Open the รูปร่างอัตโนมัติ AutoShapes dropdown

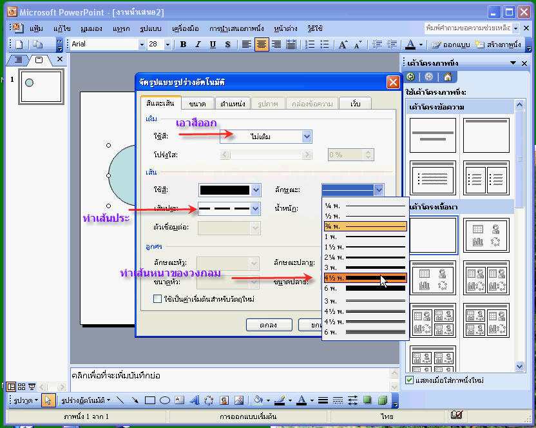pyautogui.click(x=86, y=400)
